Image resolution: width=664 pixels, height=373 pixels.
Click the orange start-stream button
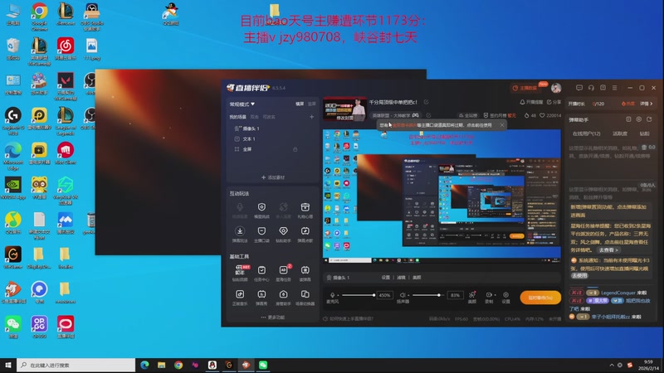pos(540,298)
